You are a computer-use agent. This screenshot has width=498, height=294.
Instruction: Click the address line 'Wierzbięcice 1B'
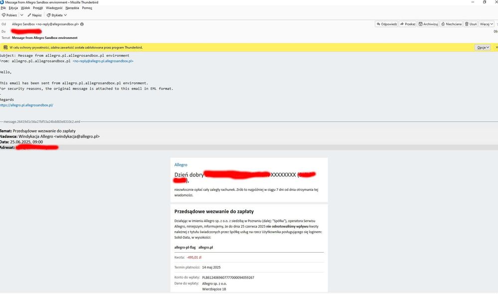click(214, 289)
